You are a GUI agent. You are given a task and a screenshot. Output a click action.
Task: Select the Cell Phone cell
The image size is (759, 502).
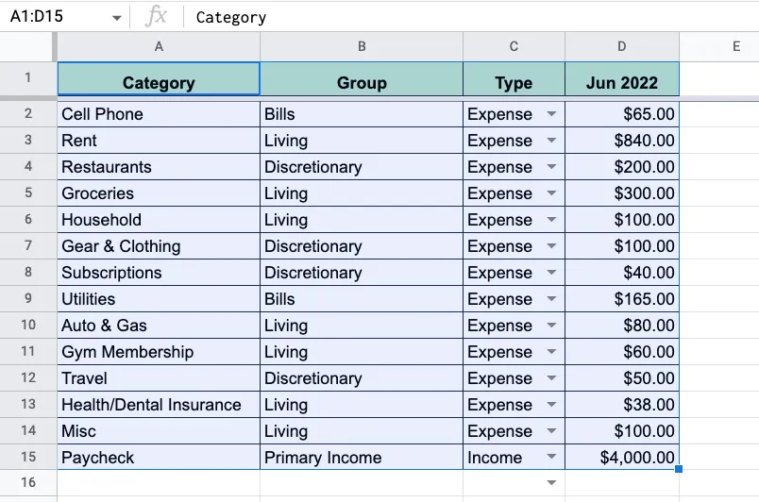pyautogui.click(x=159, y=114)
